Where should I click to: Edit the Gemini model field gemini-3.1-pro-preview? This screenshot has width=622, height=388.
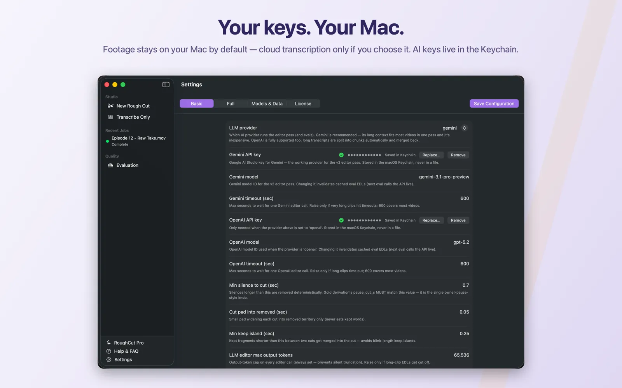pos(444,177)
